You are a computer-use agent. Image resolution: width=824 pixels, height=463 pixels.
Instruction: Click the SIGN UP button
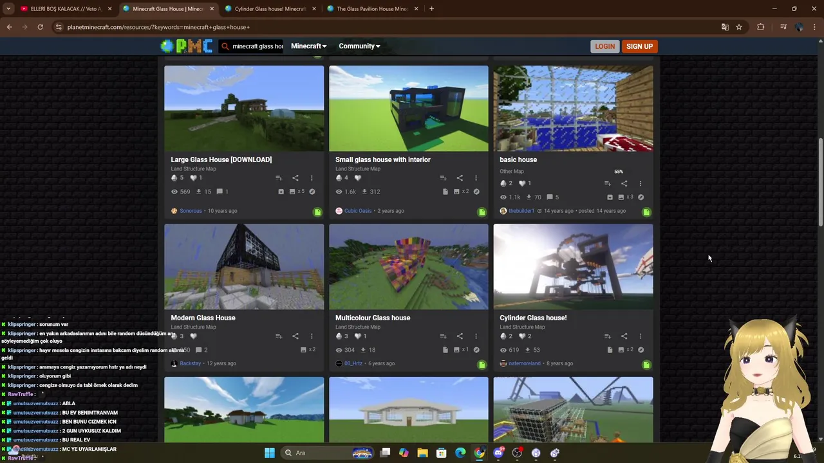pyautogui.click(x=639, y=46)
